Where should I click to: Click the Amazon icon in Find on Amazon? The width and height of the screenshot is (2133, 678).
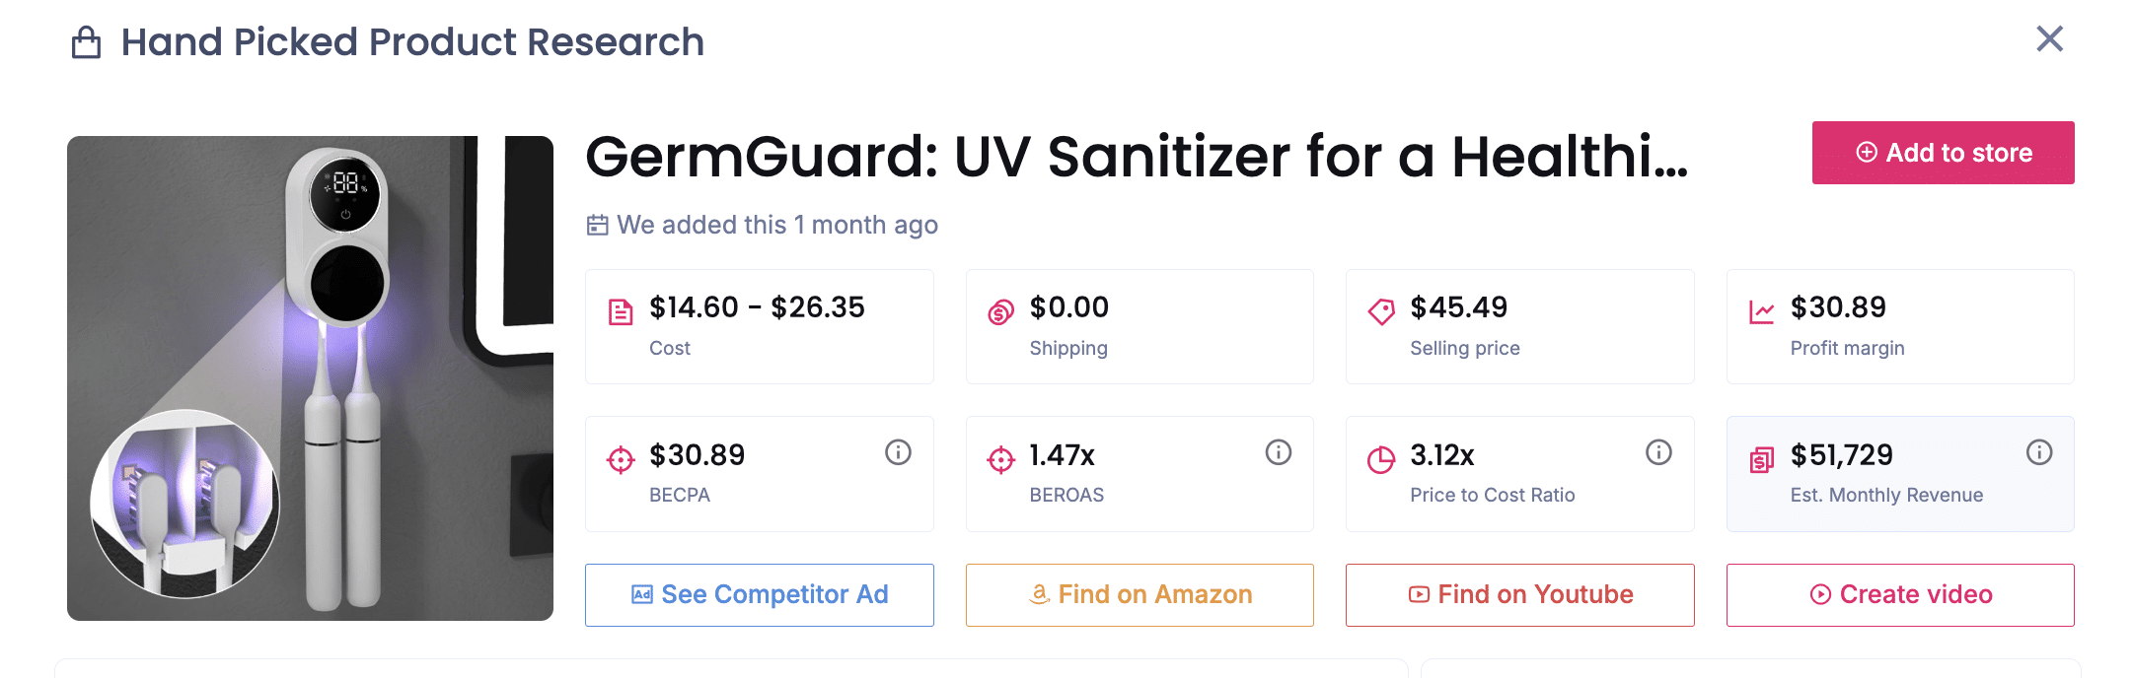coord(1038,594)
